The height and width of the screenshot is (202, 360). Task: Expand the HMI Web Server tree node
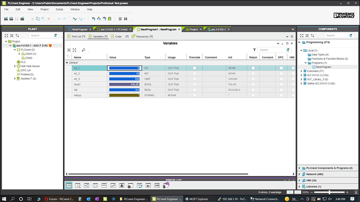15,66
